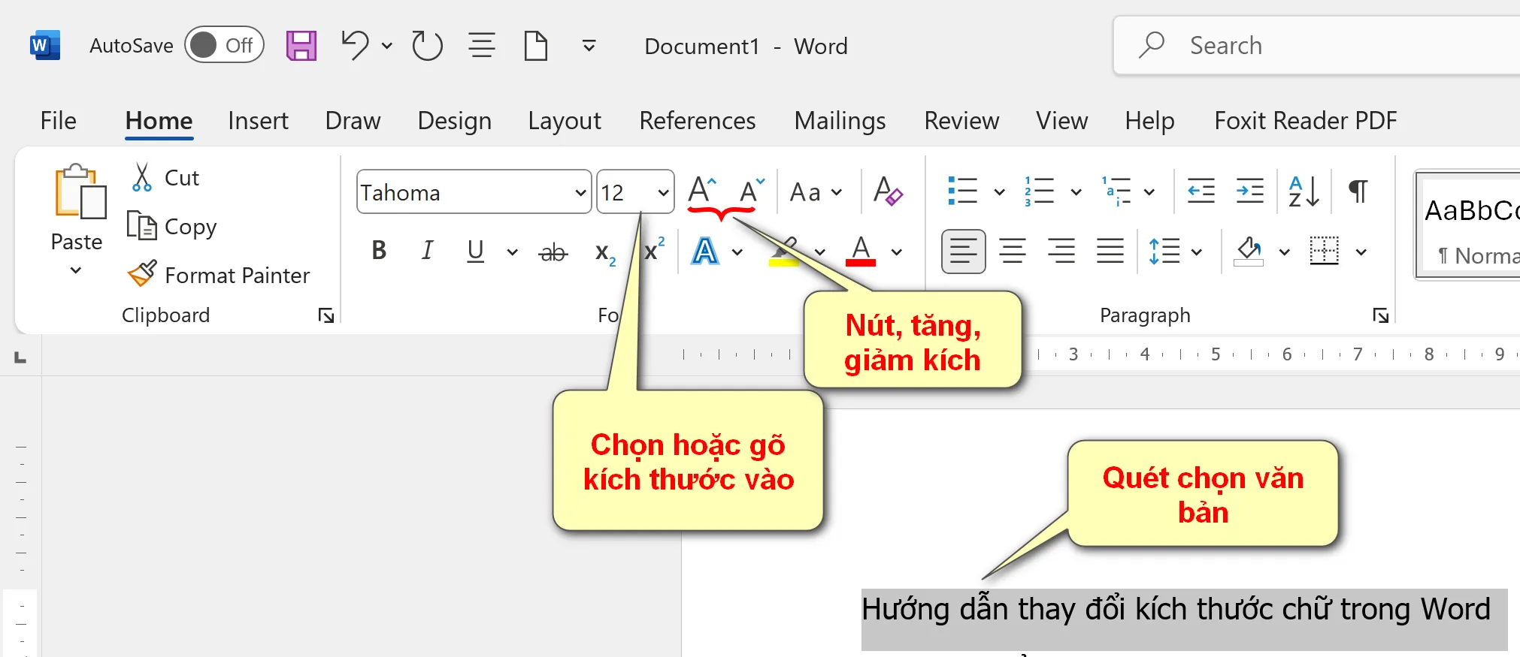Open Text Effects dropdown arrow
Image resolution: width=1520 pixels, height=657 pixels.
click(737, 252)
